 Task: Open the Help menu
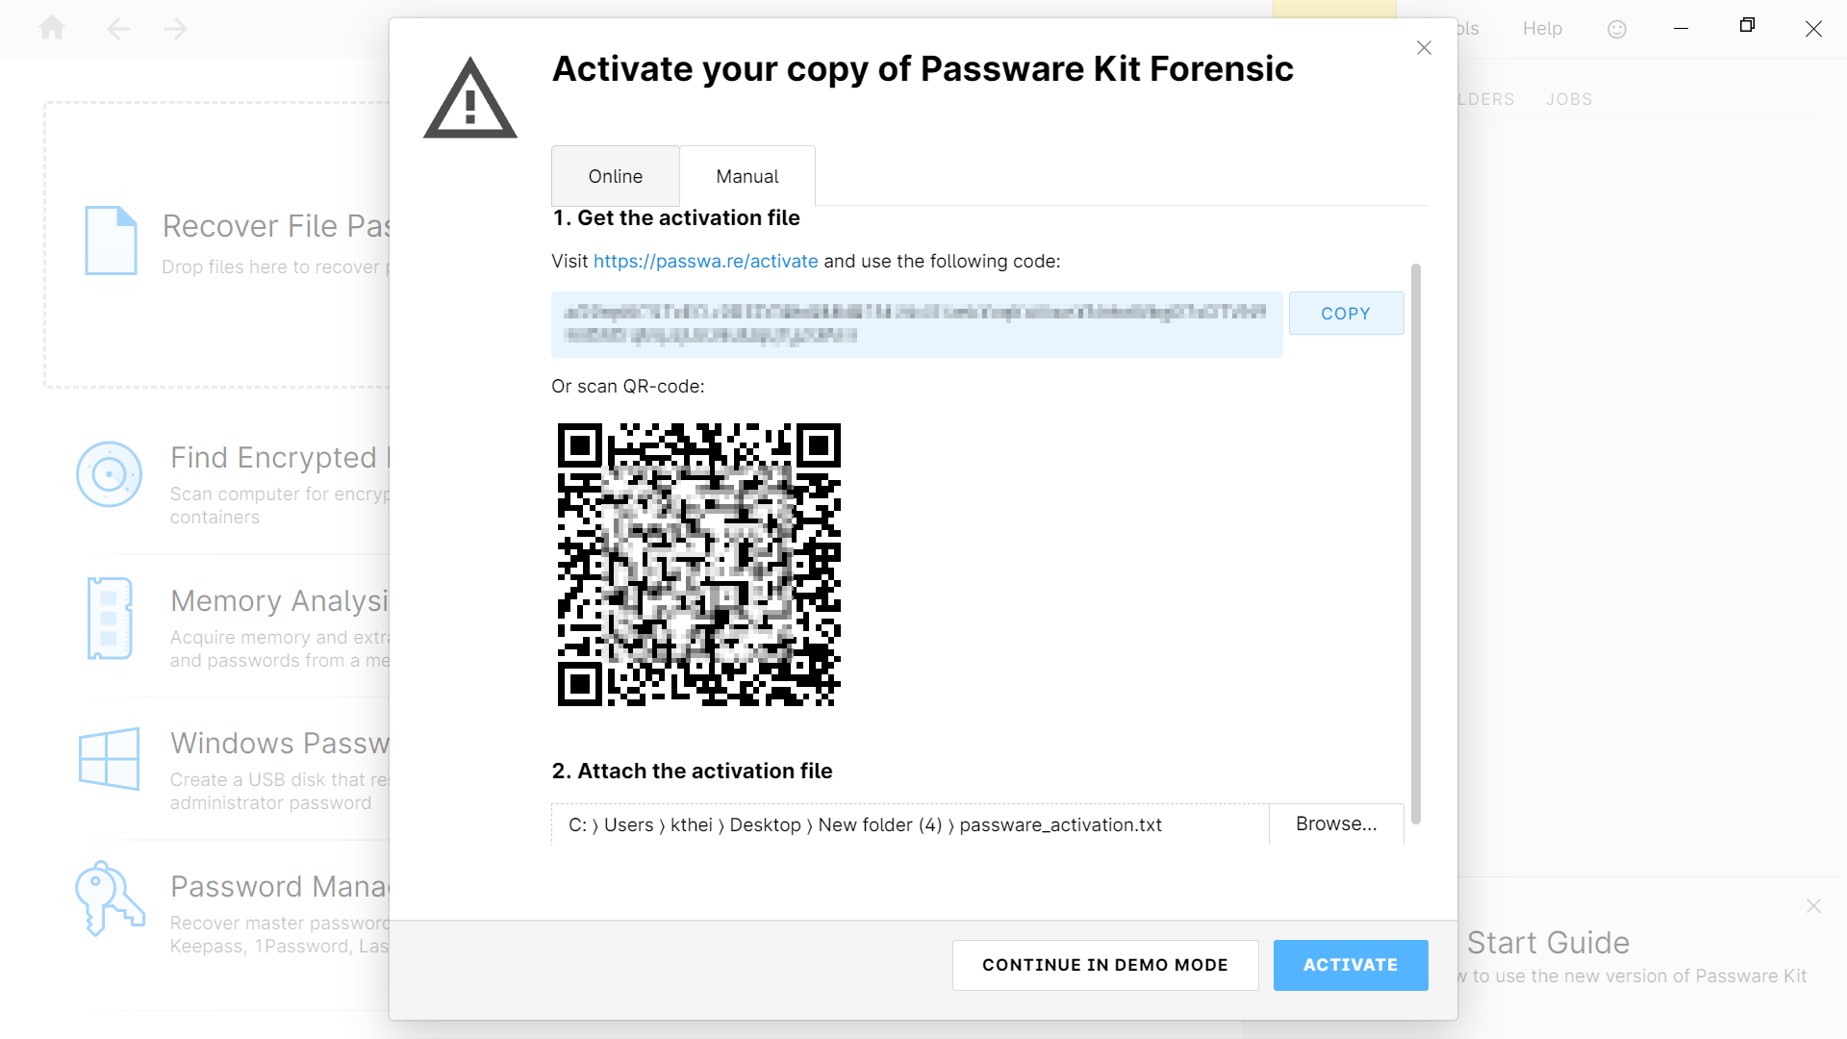[1541, 28]
